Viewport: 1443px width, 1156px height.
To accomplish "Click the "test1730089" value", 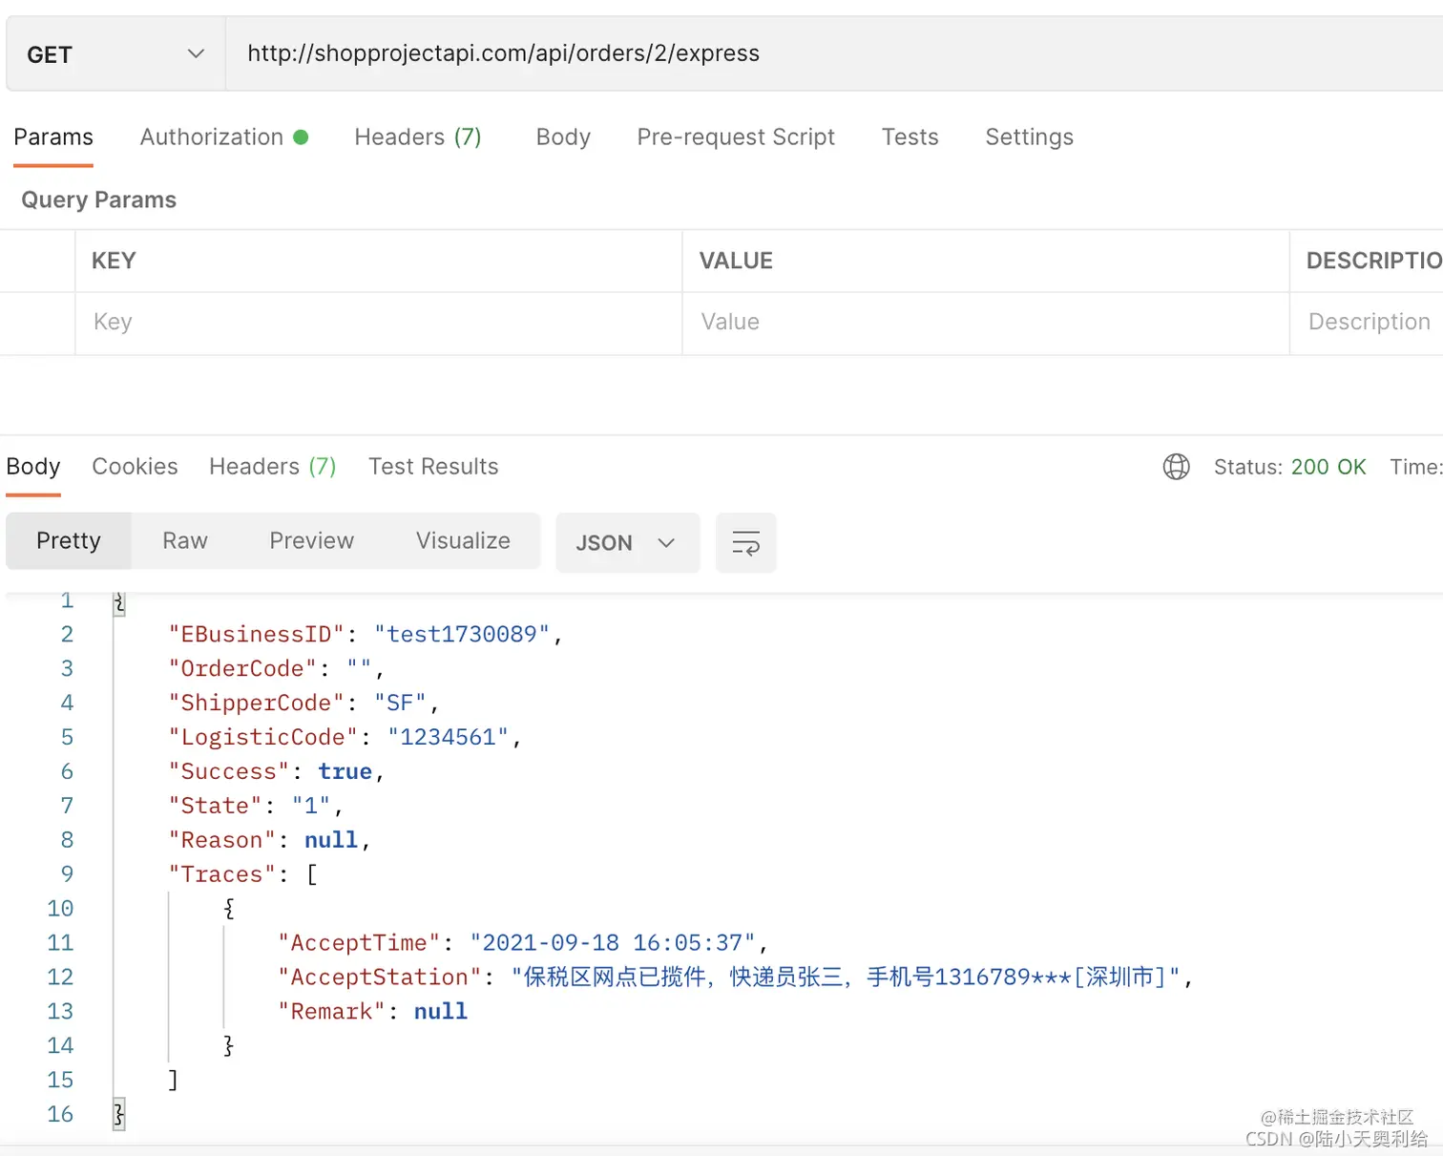I will click(x=462, y=635).
